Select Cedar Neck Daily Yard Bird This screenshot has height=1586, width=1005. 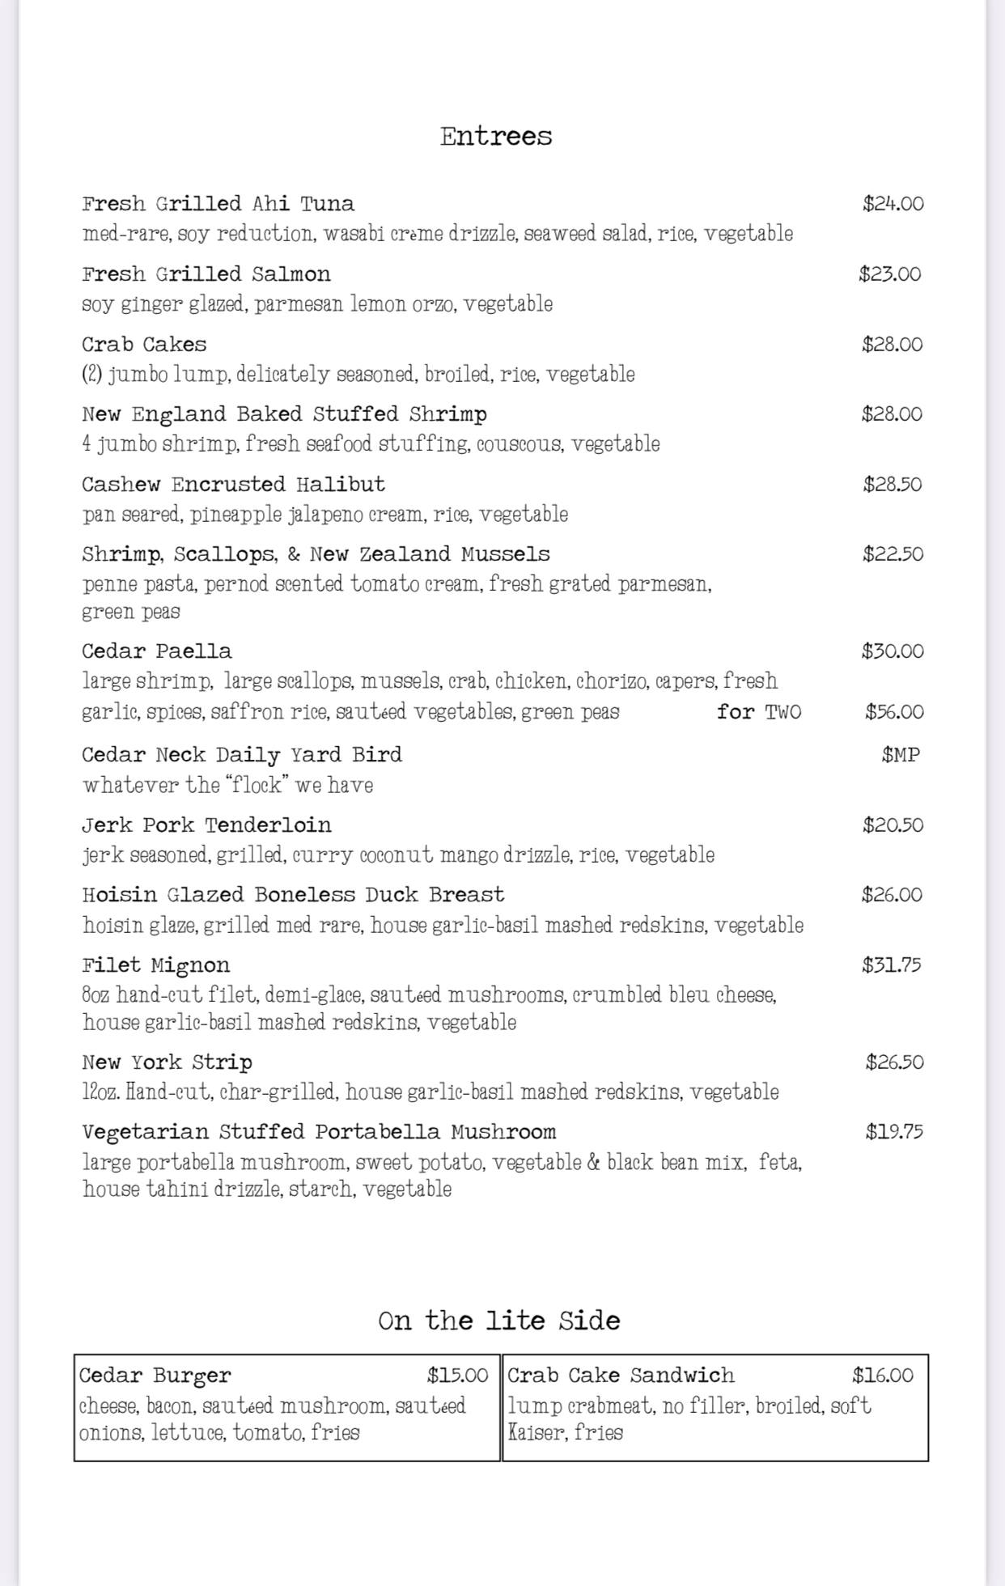click(241, 754)
